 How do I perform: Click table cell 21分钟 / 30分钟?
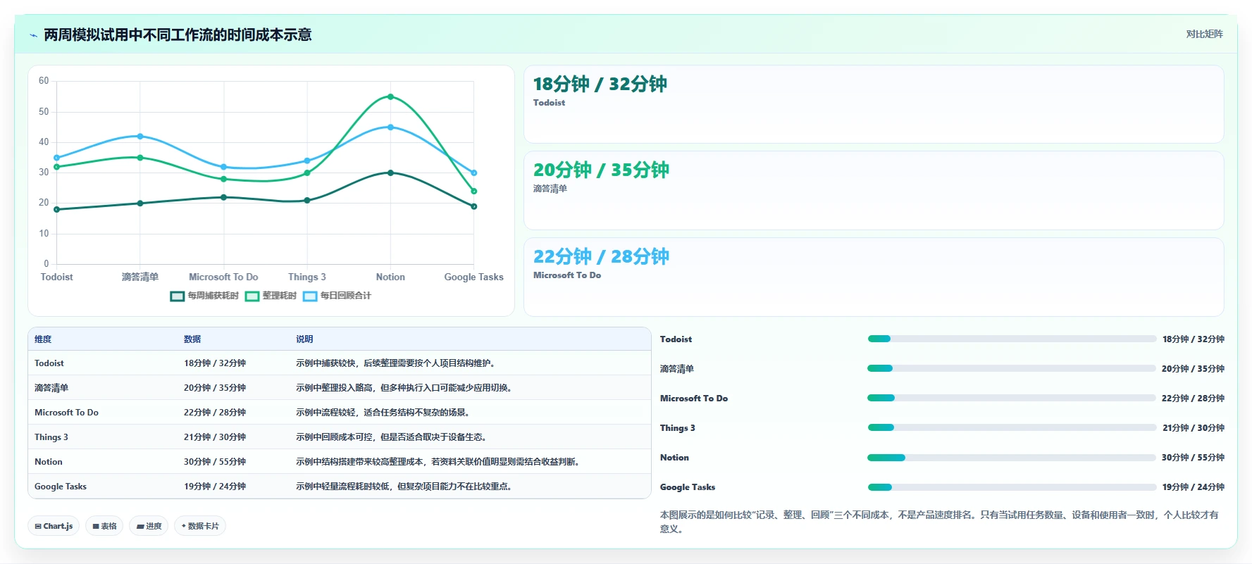[215, 437]
